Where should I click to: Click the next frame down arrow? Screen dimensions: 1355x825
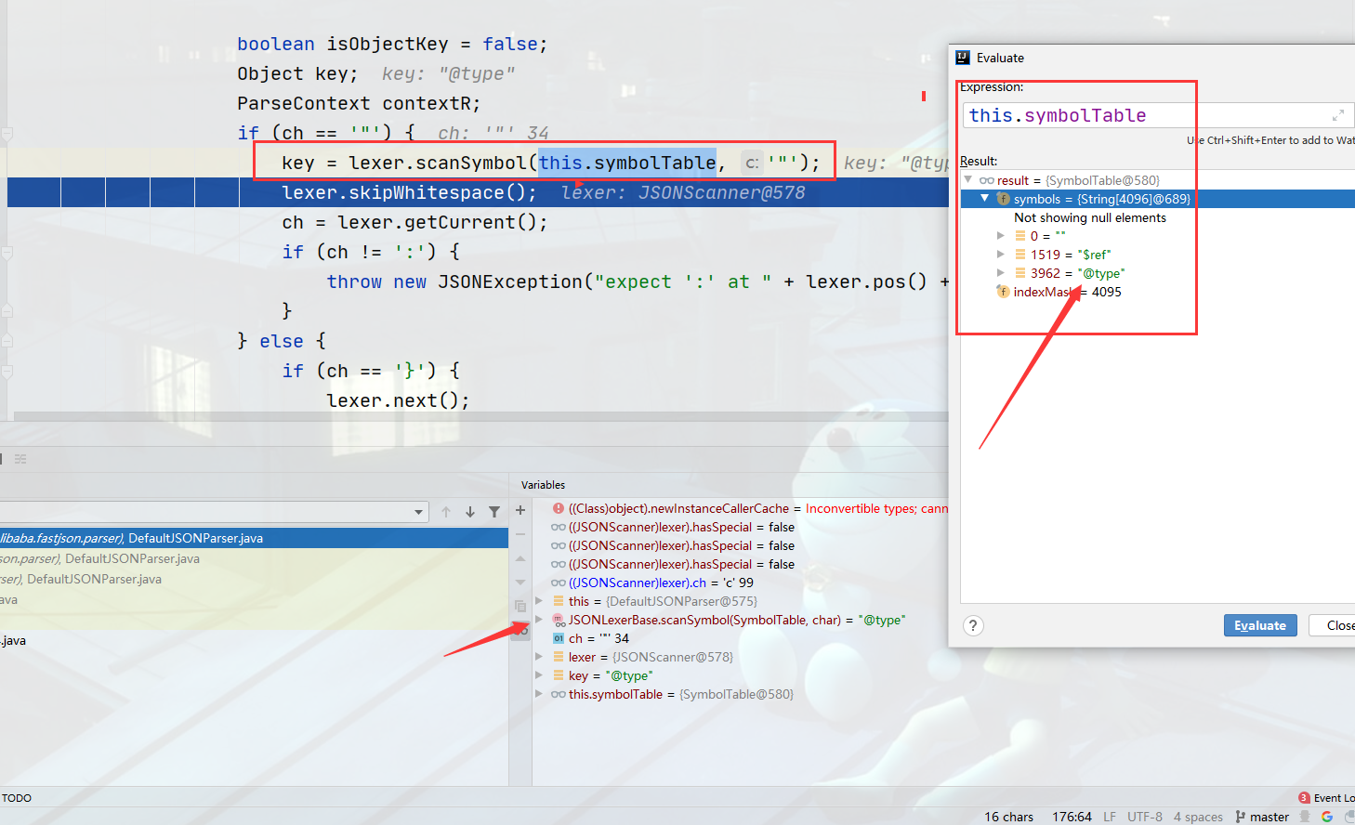pos(470,512)
